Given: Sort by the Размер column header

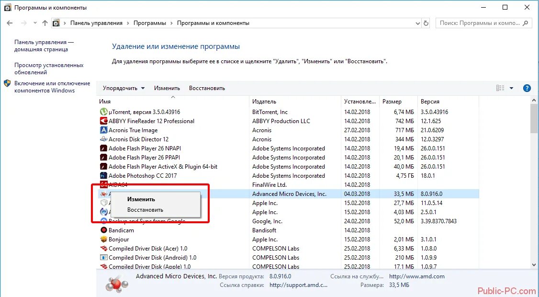Looking at the screenshot, I should [398, 102].
